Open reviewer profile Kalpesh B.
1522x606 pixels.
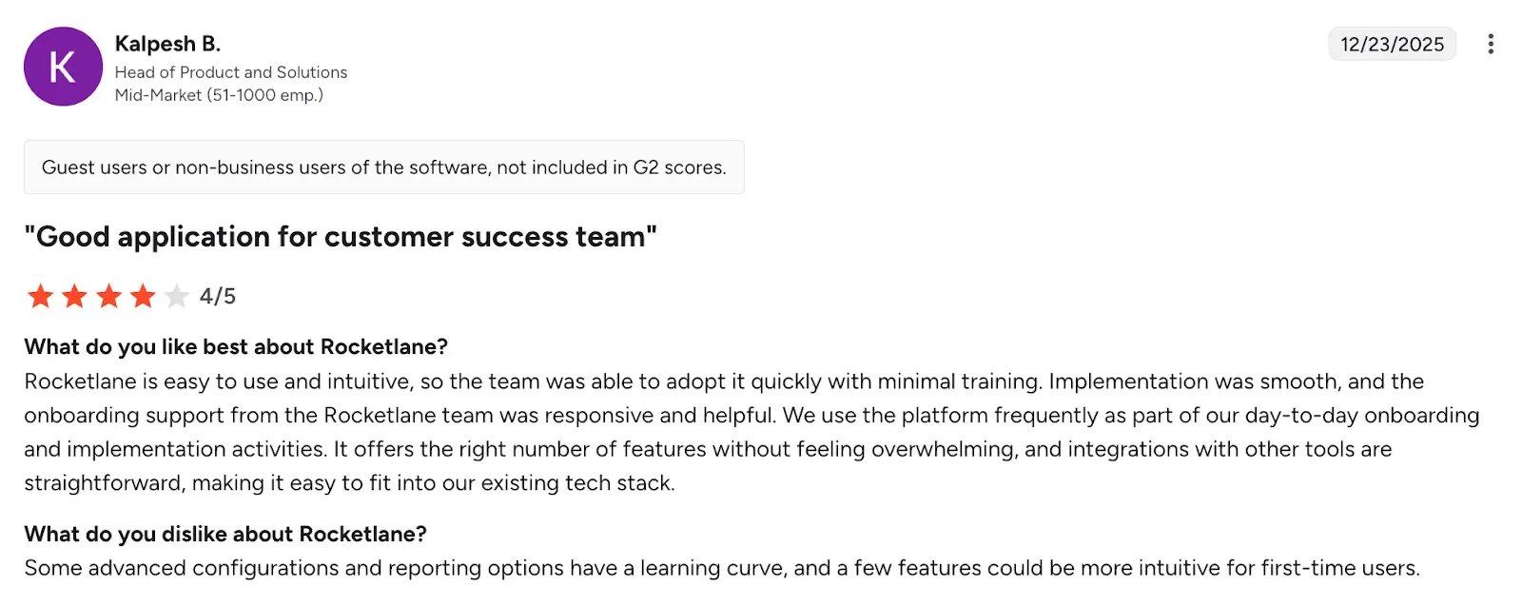tap(167, 44)
